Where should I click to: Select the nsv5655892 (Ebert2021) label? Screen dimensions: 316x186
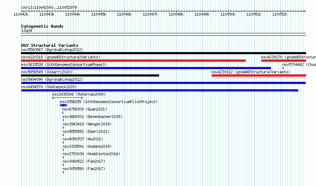pos(86,131)
